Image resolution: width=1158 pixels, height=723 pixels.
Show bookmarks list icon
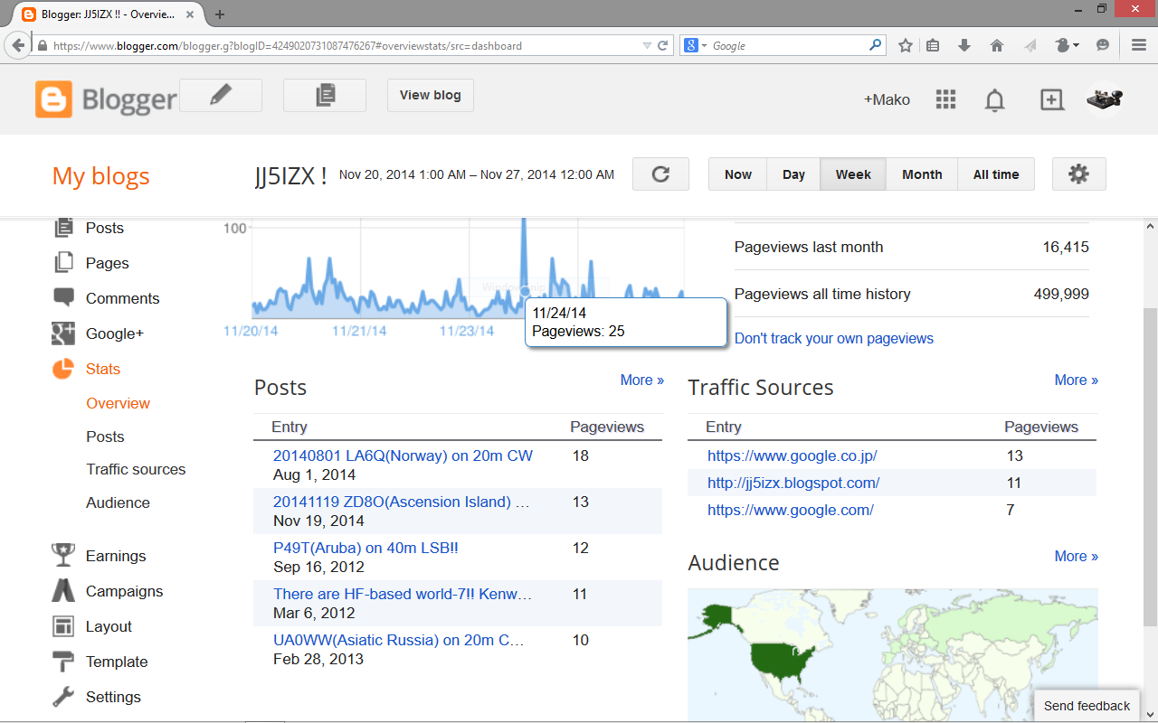(x=934, y=45)
